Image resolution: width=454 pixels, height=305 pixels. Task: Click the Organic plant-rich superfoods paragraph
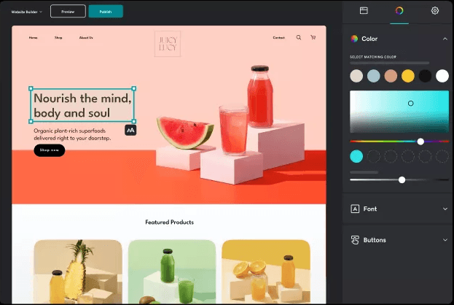(72, 134)
